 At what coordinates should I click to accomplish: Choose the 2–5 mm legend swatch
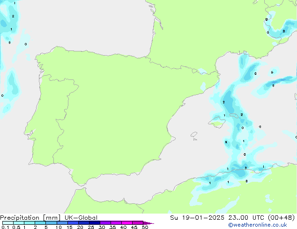click(x=40, y=223)
